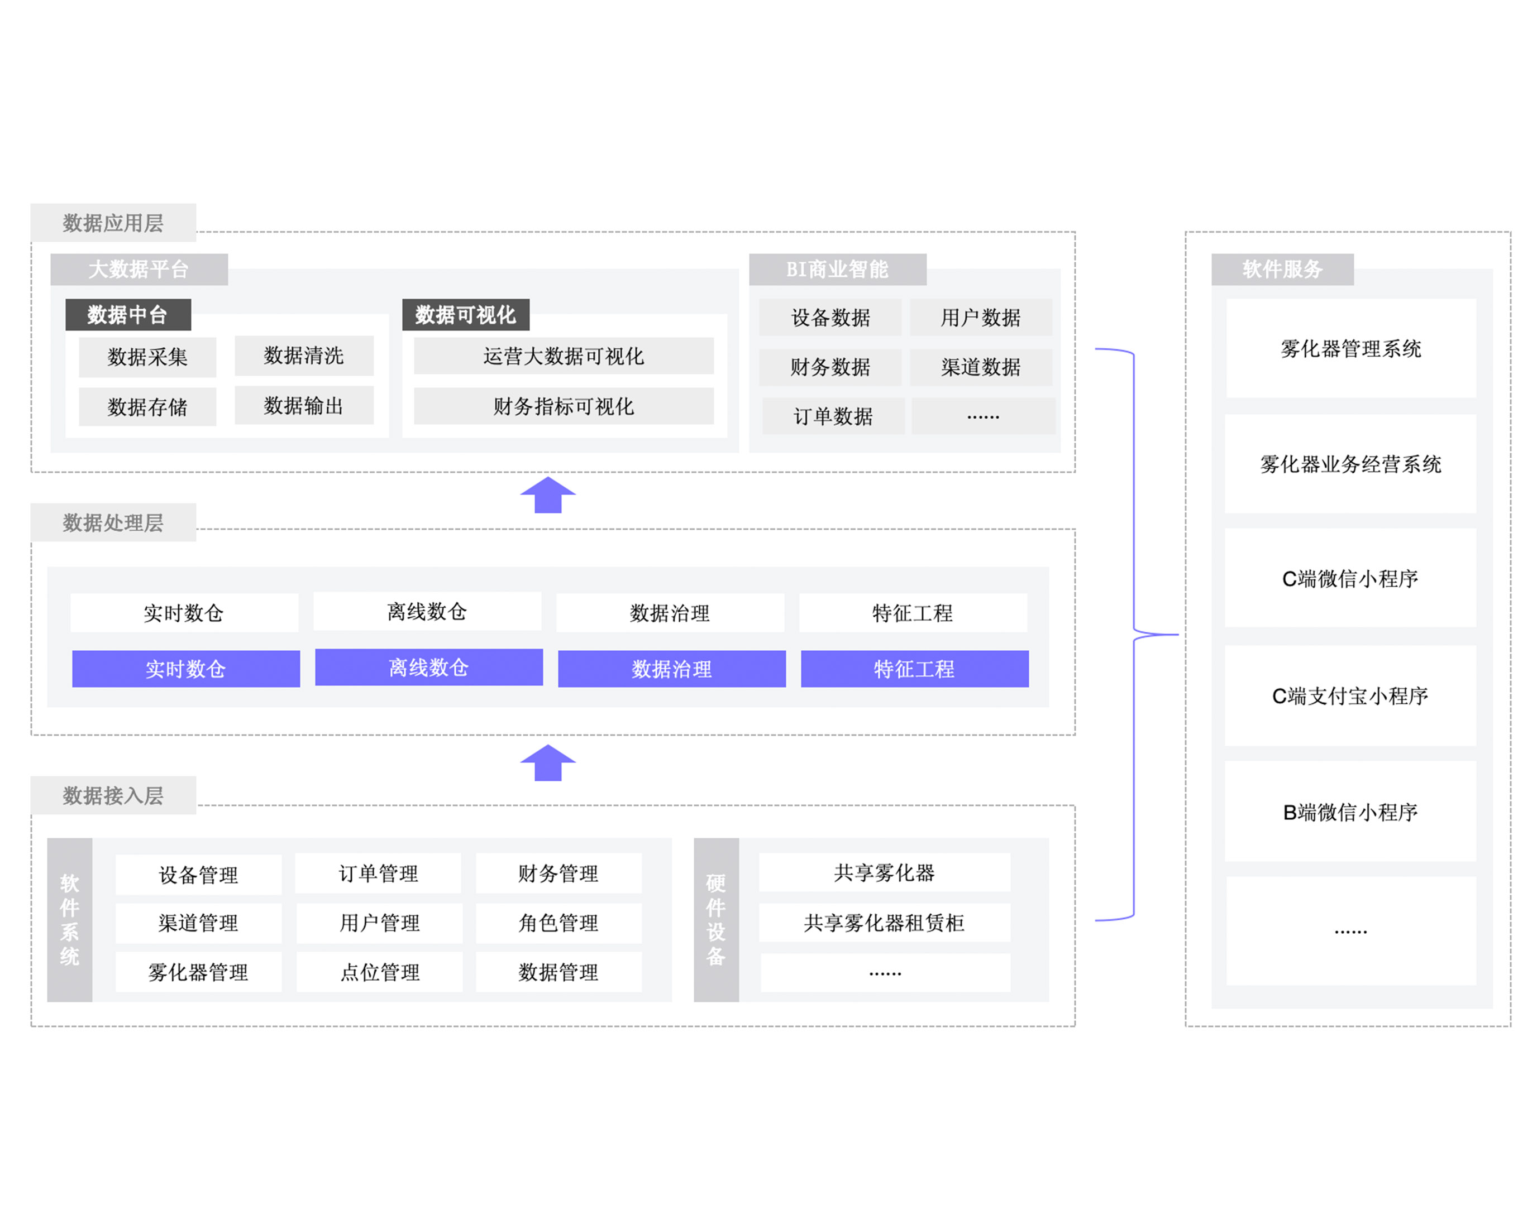The image size is (1537, 1229).
Task: Click the purple 数据治理 box
Action: pos(672,669)
